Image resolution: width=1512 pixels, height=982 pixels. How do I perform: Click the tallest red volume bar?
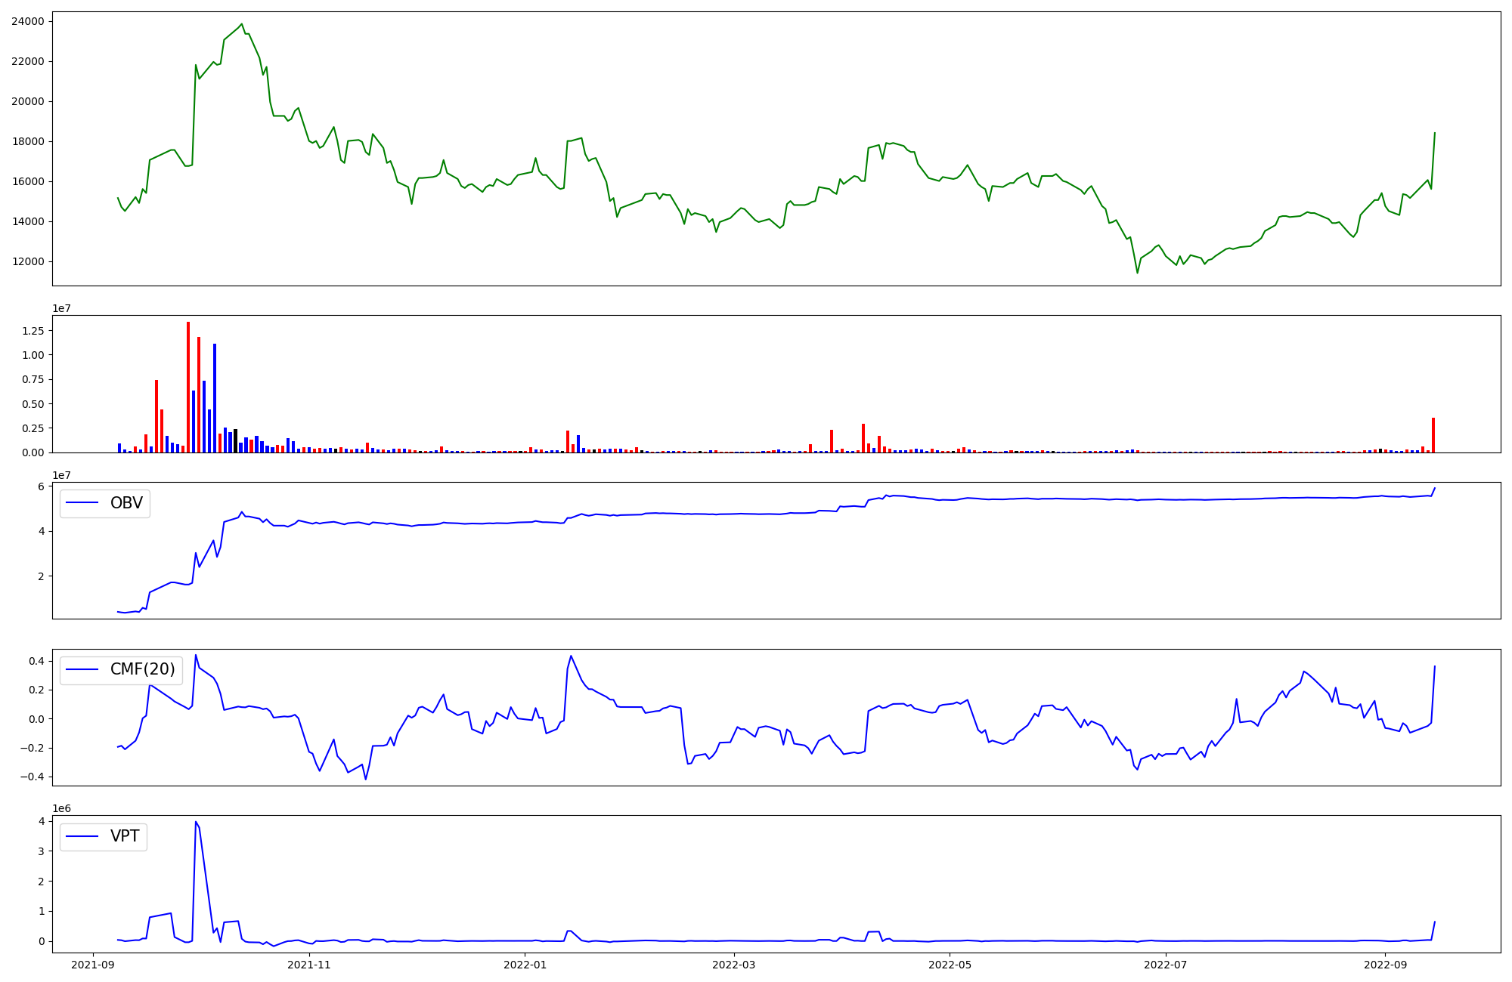click(188, 385)
